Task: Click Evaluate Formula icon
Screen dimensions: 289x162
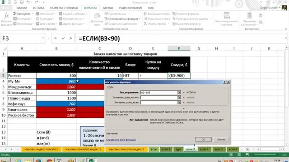Action: [x=174, y=24]
